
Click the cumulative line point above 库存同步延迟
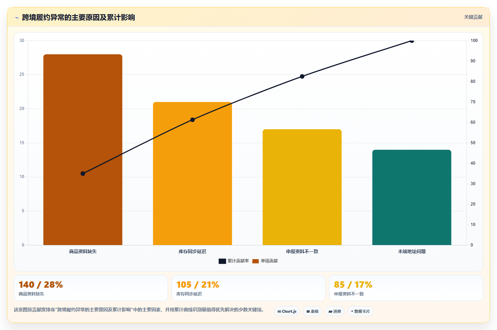pos(192,120)
